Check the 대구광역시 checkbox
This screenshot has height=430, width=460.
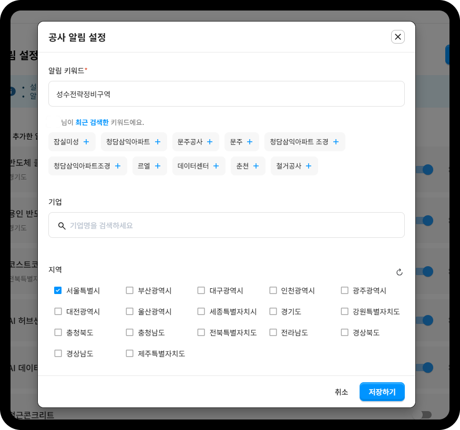tap(201, 290)
